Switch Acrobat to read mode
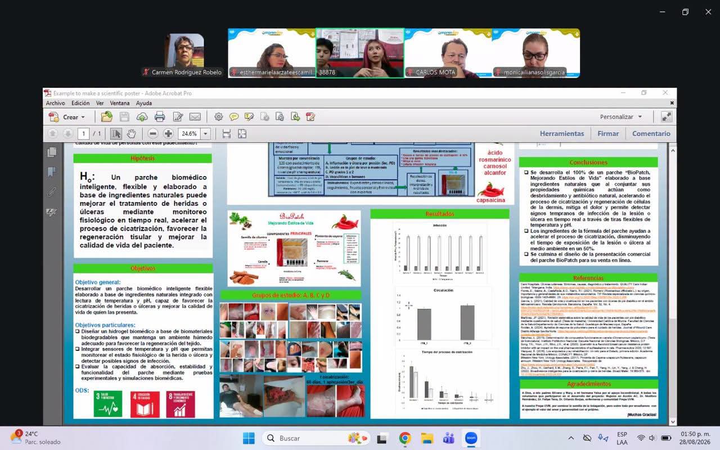720x450 pixels. coord(667,116)
